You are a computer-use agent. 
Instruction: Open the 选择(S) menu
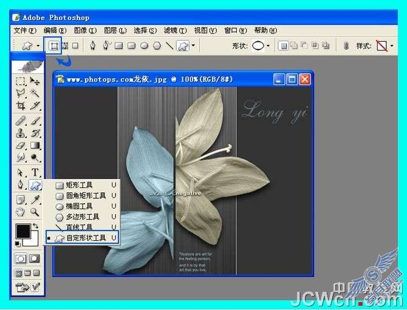click(145, 30)
